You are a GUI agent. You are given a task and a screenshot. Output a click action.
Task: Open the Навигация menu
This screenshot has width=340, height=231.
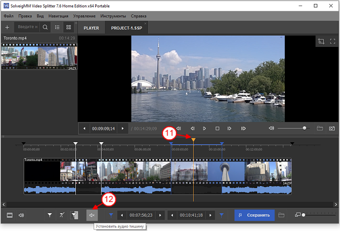[59, 16]
